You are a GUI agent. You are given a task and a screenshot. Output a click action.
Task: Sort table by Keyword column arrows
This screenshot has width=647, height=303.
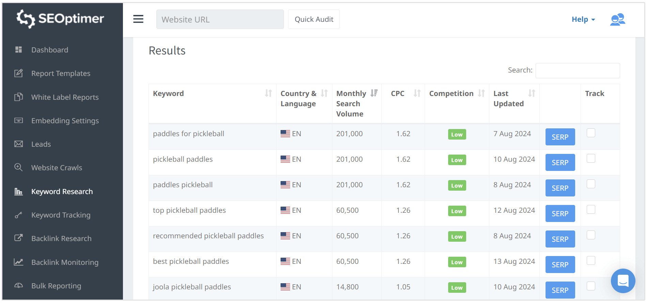[268, 93]
